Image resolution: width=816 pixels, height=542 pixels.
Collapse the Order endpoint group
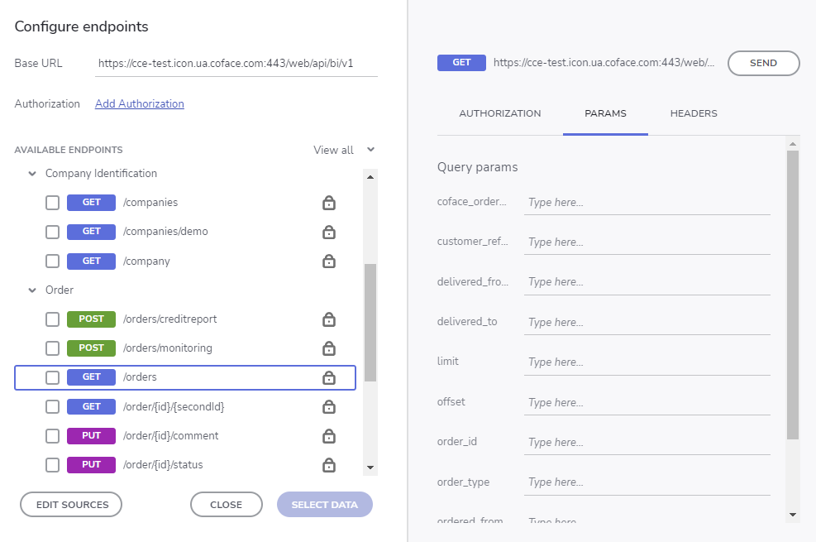(x=32, y=290)
